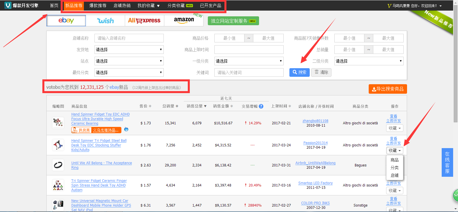Open the 站点 dropdown
The width and height of the screenshot is (458, 212).
[129, 61]
